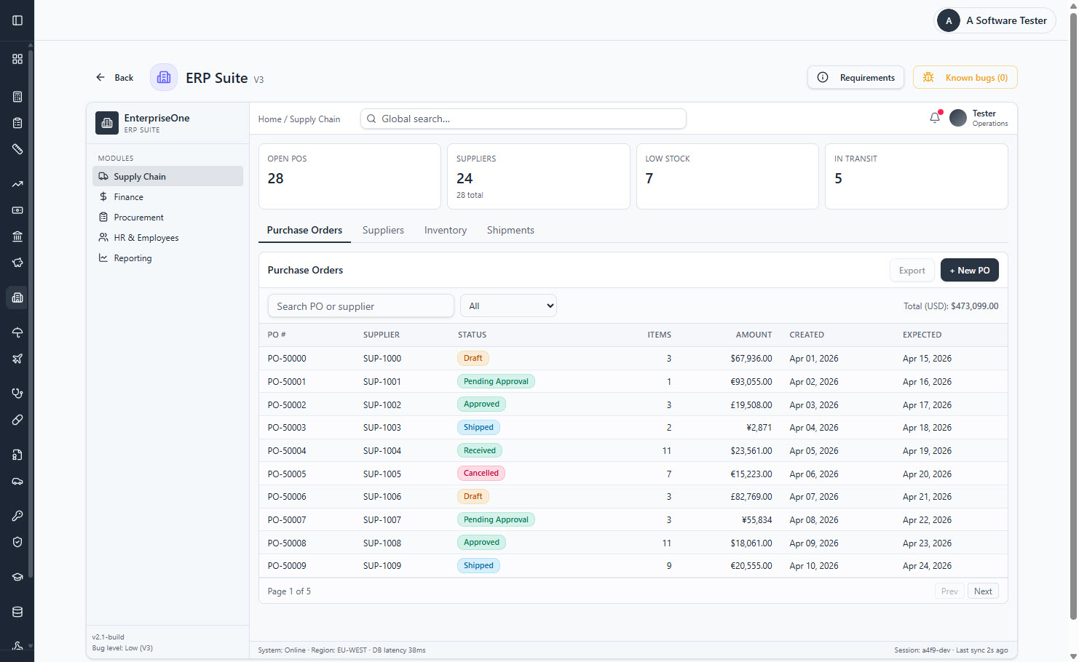Open the key icon in left rail
The height and width of the screenshot is (662, 1079).
[x=17, y=516]
